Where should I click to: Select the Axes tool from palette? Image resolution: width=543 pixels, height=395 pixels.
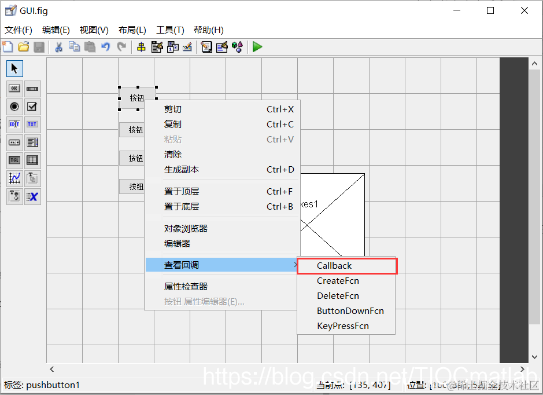pos(14,178)
